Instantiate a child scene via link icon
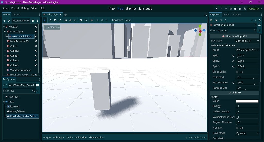Screen dimensions: 264x142 coord(9,21)
